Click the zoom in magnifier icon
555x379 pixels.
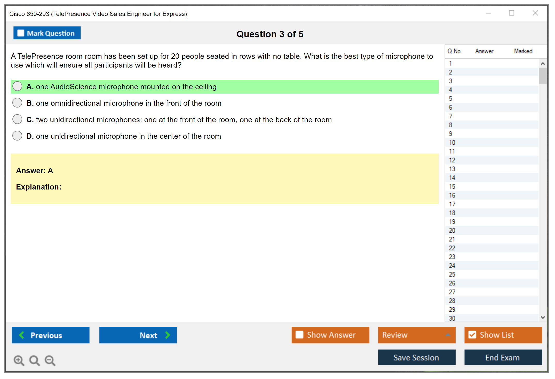[19, 360]
